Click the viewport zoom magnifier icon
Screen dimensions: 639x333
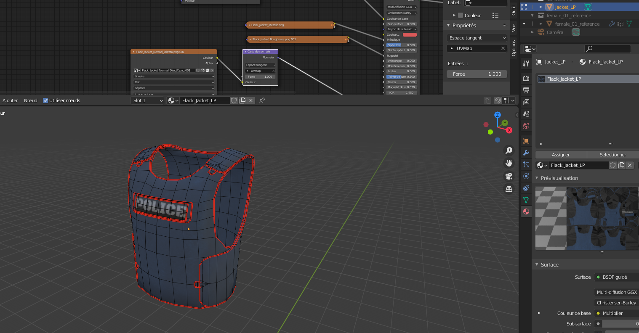point(509,151)
